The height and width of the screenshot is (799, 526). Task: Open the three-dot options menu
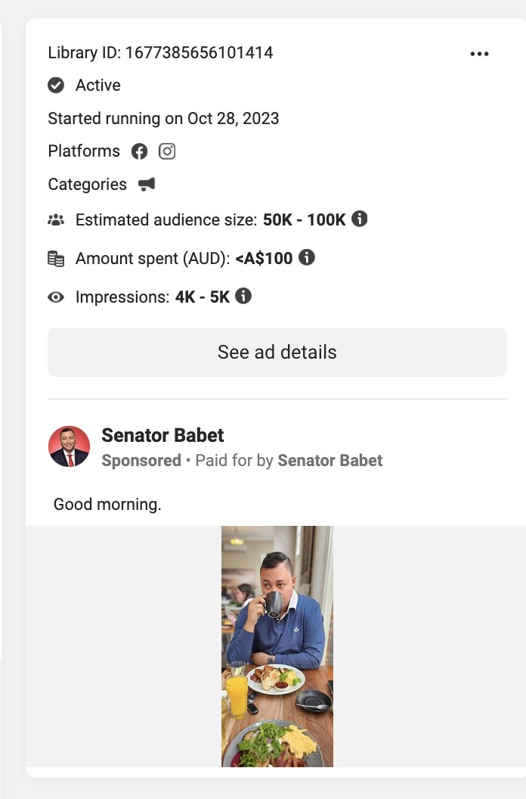click(479, 54)
